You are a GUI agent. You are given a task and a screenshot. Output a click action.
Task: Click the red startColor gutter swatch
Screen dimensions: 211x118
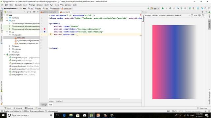(45, 29)
